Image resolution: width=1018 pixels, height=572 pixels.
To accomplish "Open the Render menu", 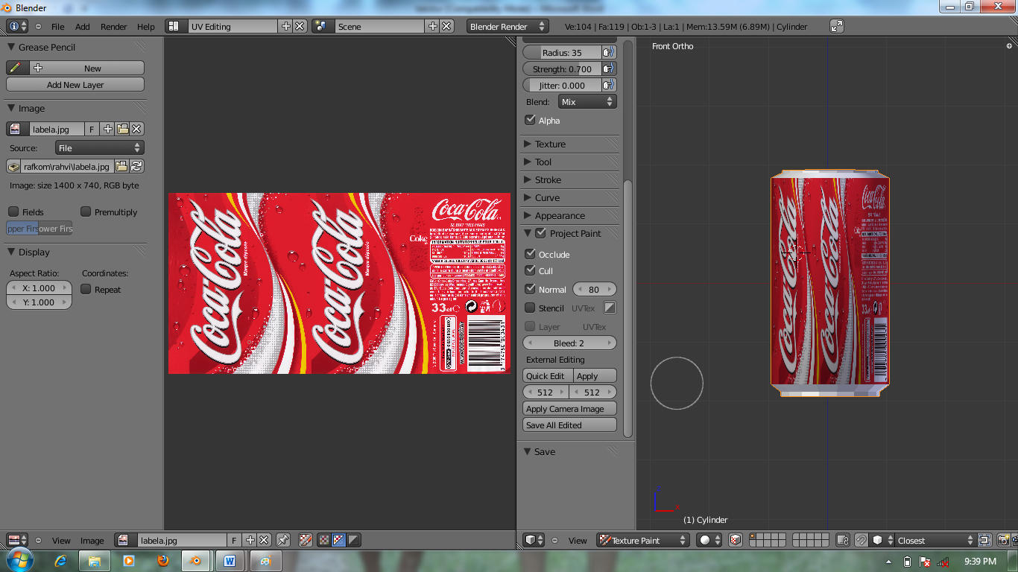I will coord(114,26).
